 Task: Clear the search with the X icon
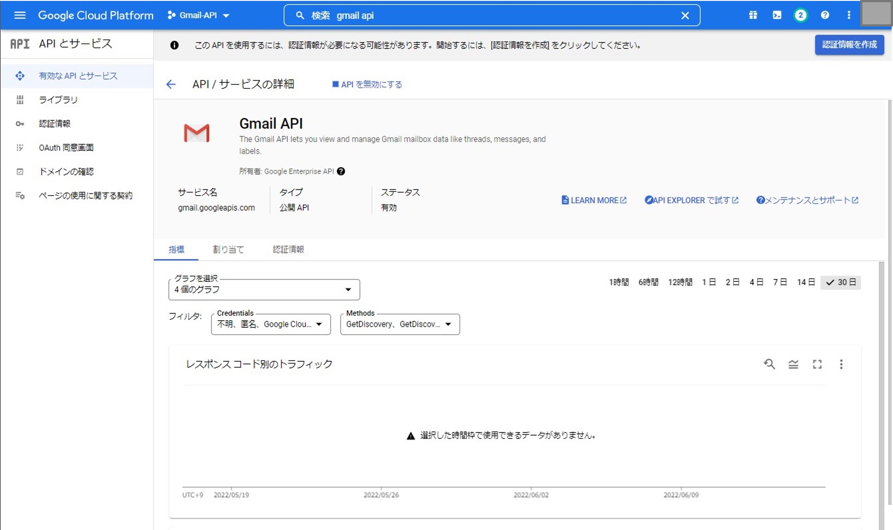685,15
